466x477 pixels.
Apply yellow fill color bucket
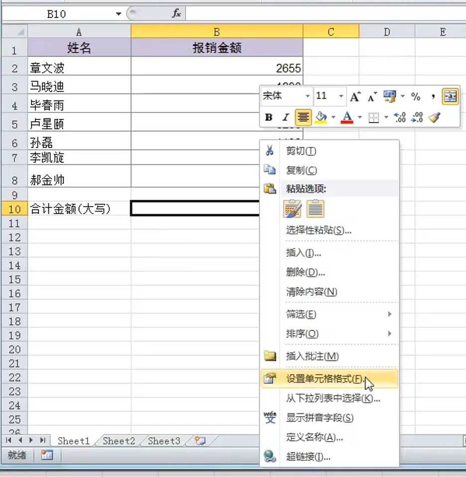tap(321, 118)
